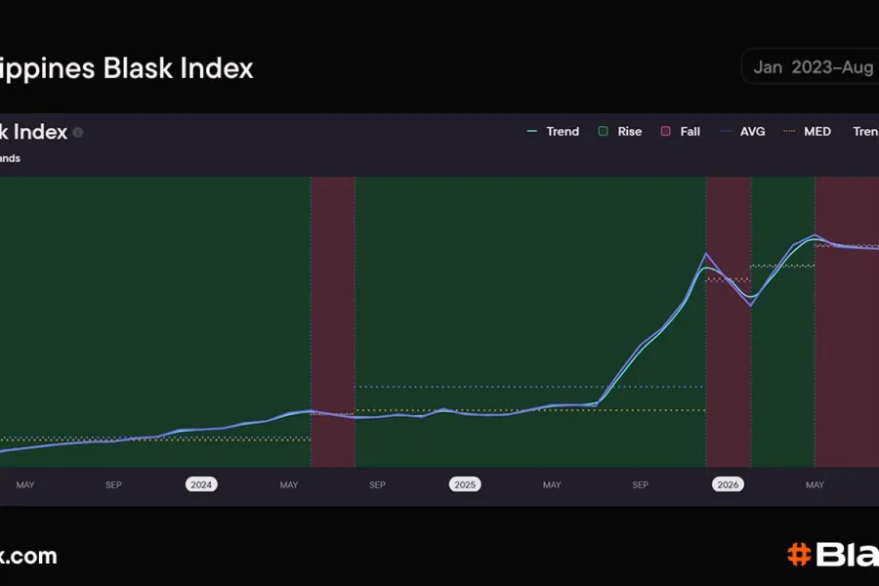This screenshot has height=586, width=879.
Task: Open the Jan 2023–Aug date range selector
Action: tap(811, 67)
